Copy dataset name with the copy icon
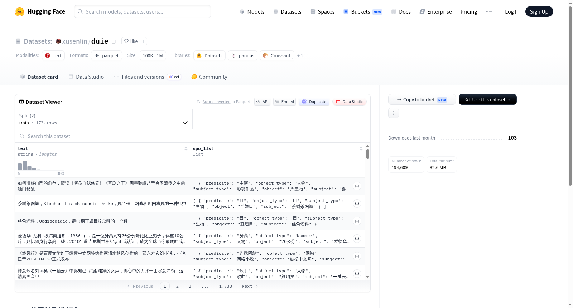The height and width of the screenshot is (308, 573). tap(113, 41)
